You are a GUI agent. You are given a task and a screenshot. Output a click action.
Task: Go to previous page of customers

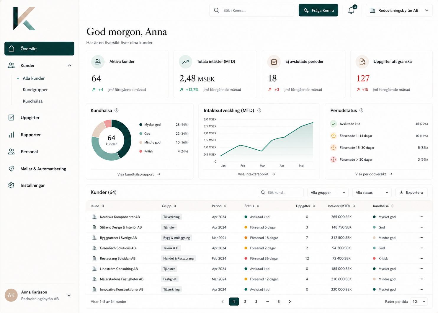click(x=223, y=301)
